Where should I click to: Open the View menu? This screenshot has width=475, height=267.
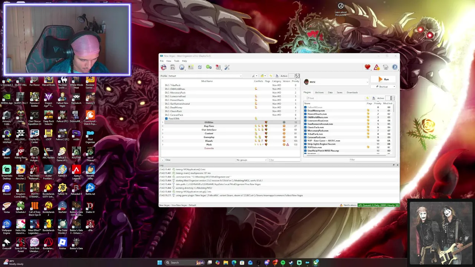(x=169, y=61)
